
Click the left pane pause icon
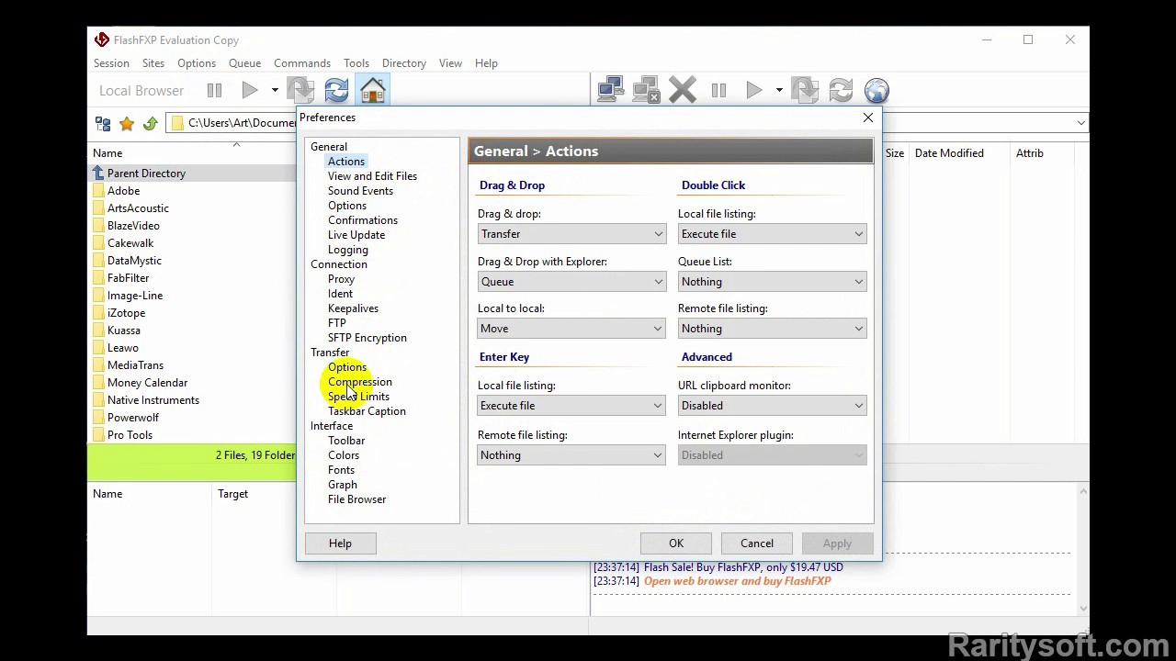point(214,90)
